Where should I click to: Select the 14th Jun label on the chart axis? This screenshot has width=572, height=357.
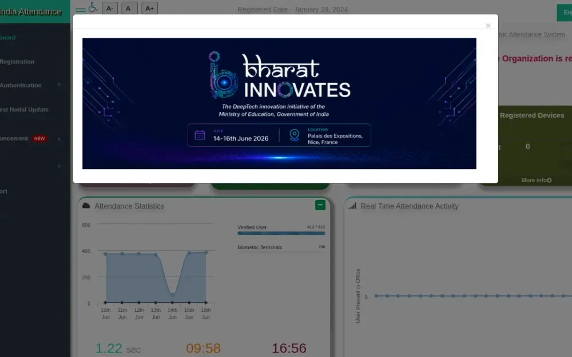[x=173, y=314]
